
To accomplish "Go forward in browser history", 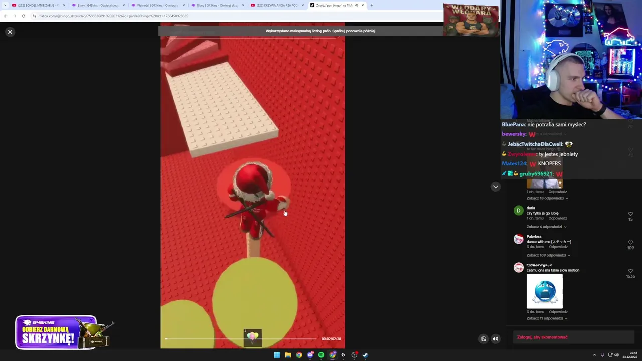I will coord(14,16).
